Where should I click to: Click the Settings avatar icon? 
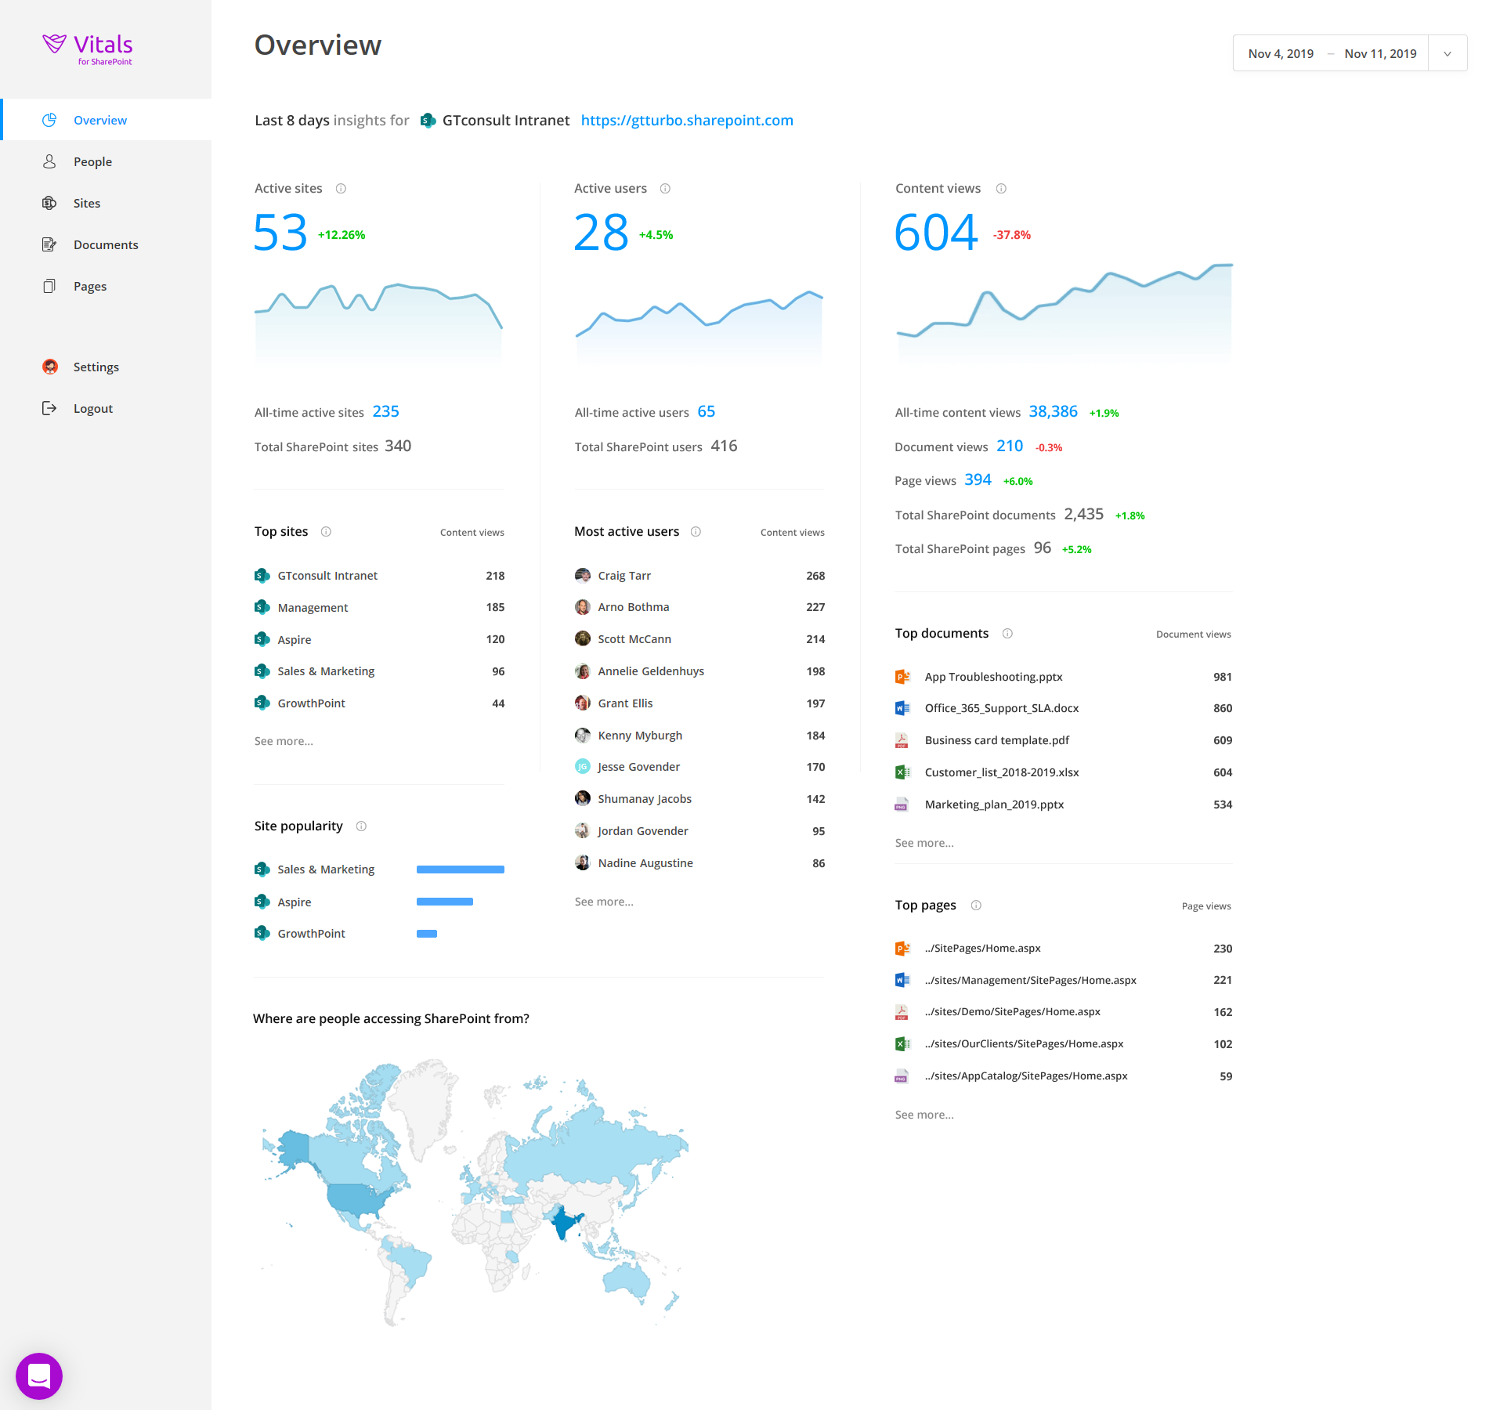coord(50,367)
